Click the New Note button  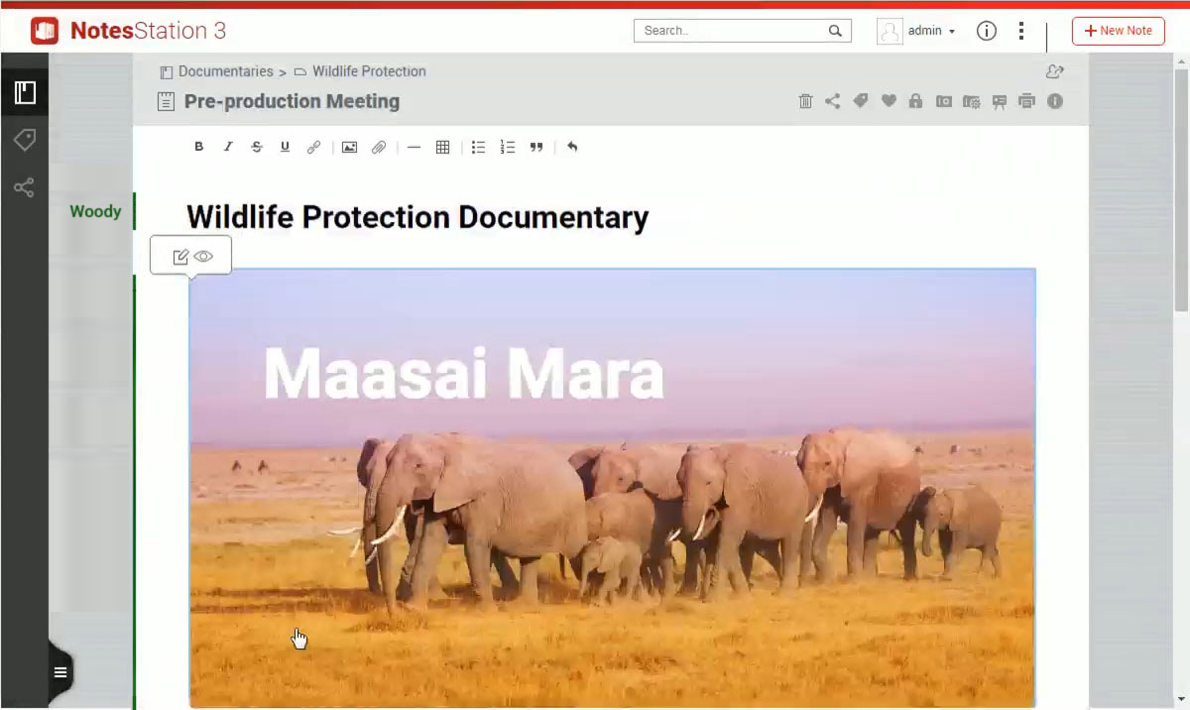tap(1118, 31)
